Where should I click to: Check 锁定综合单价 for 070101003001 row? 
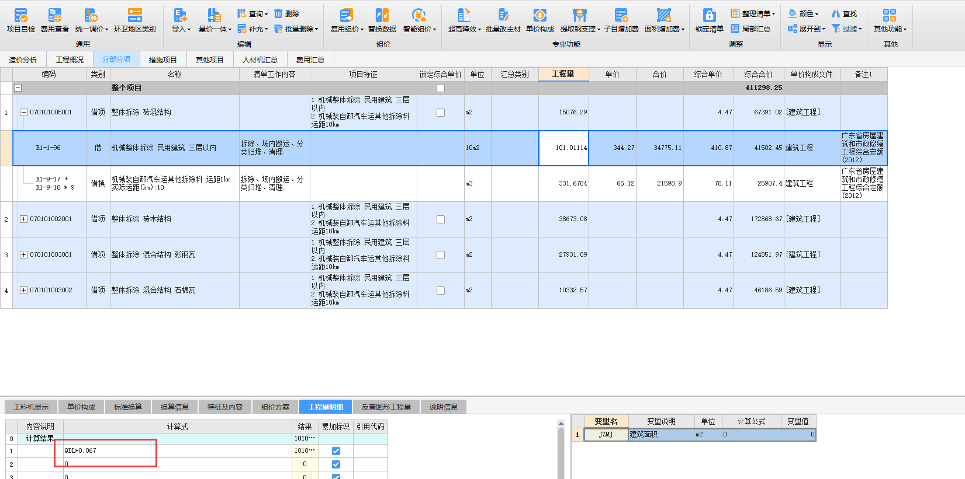pyautogui.click(x=441, y=255)
